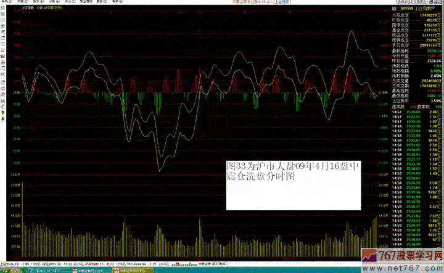The image size is (444, 273).
Task: Select the B股成交 row
Action: coord(416,20)
